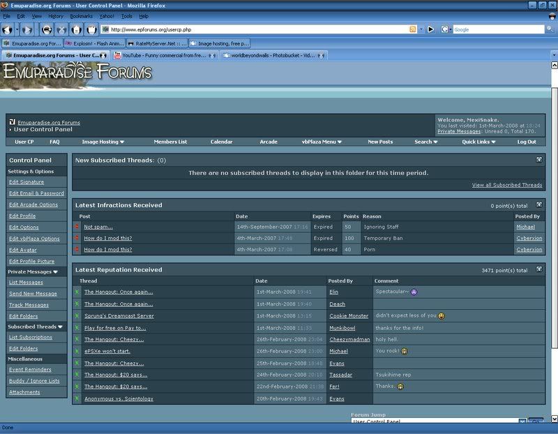The width and height of the screenshot is (558, 434).
Task: Collapse Latest Reputation Received panel icon
Action: [539, 269]
